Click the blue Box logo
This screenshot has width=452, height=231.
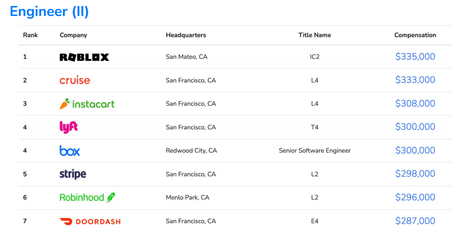(70, 150)
